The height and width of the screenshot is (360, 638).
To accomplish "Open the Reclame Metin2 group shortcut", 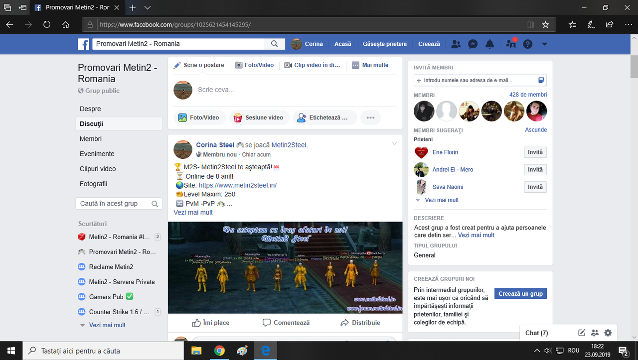I will tap(111, 267).
